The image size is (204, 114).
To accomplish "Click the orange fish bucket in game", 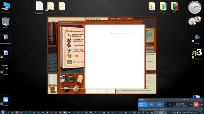I will [53, 90].
